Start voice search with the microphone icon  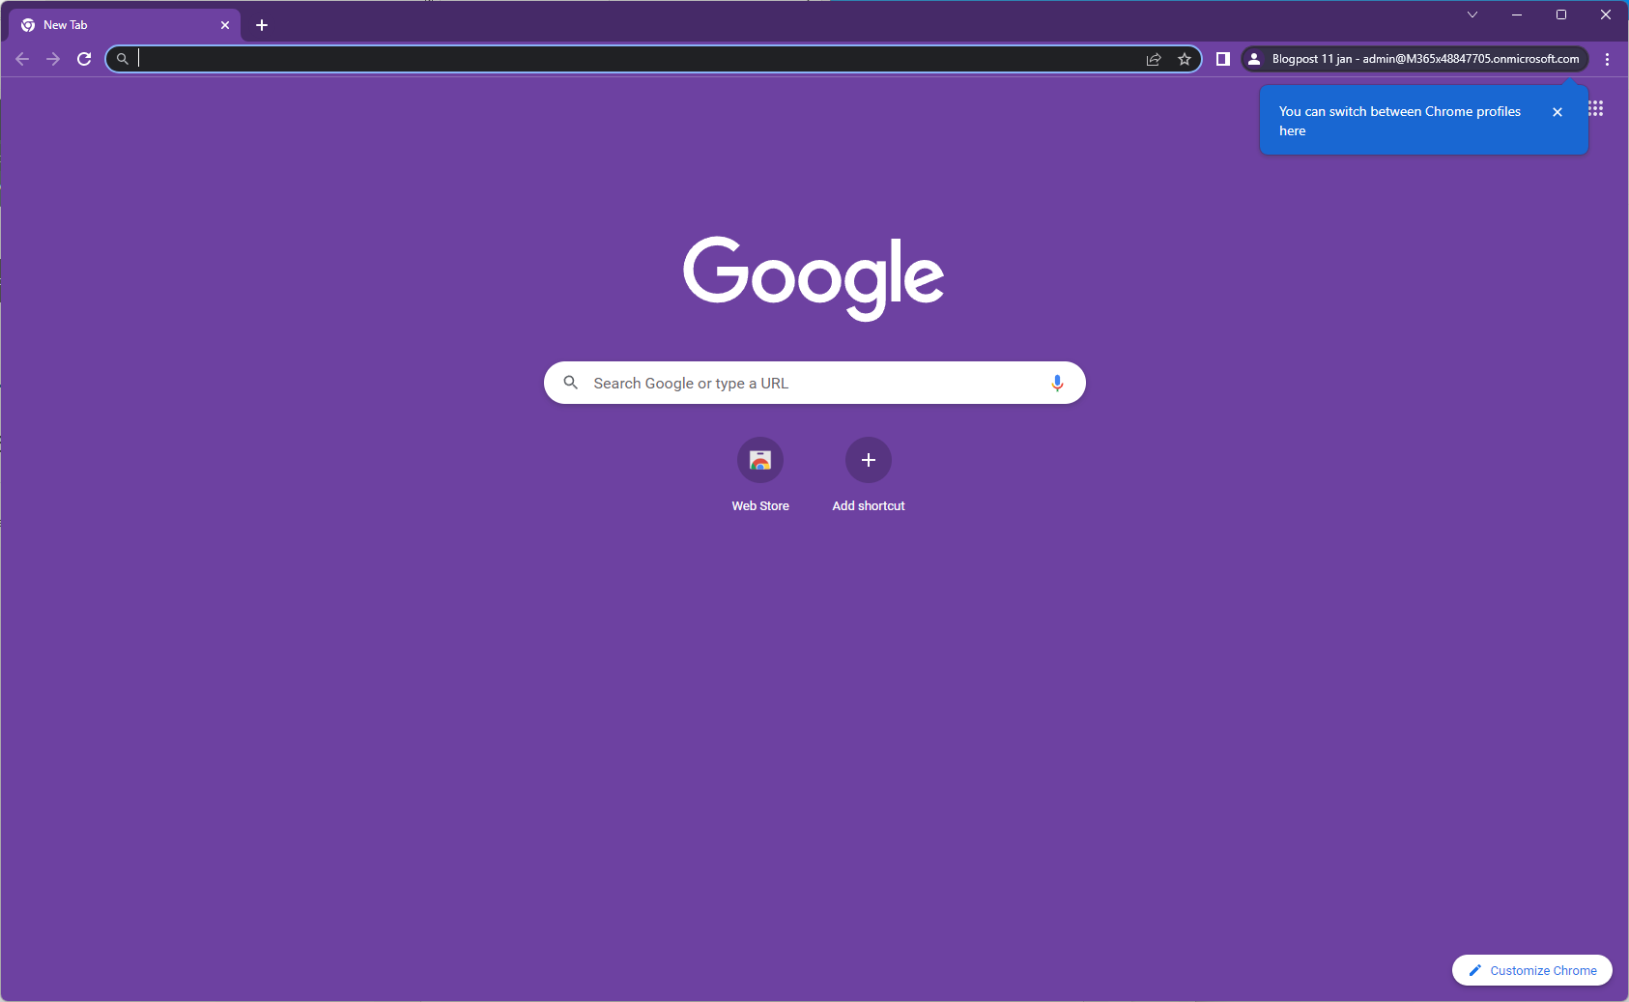(1057, 383)
